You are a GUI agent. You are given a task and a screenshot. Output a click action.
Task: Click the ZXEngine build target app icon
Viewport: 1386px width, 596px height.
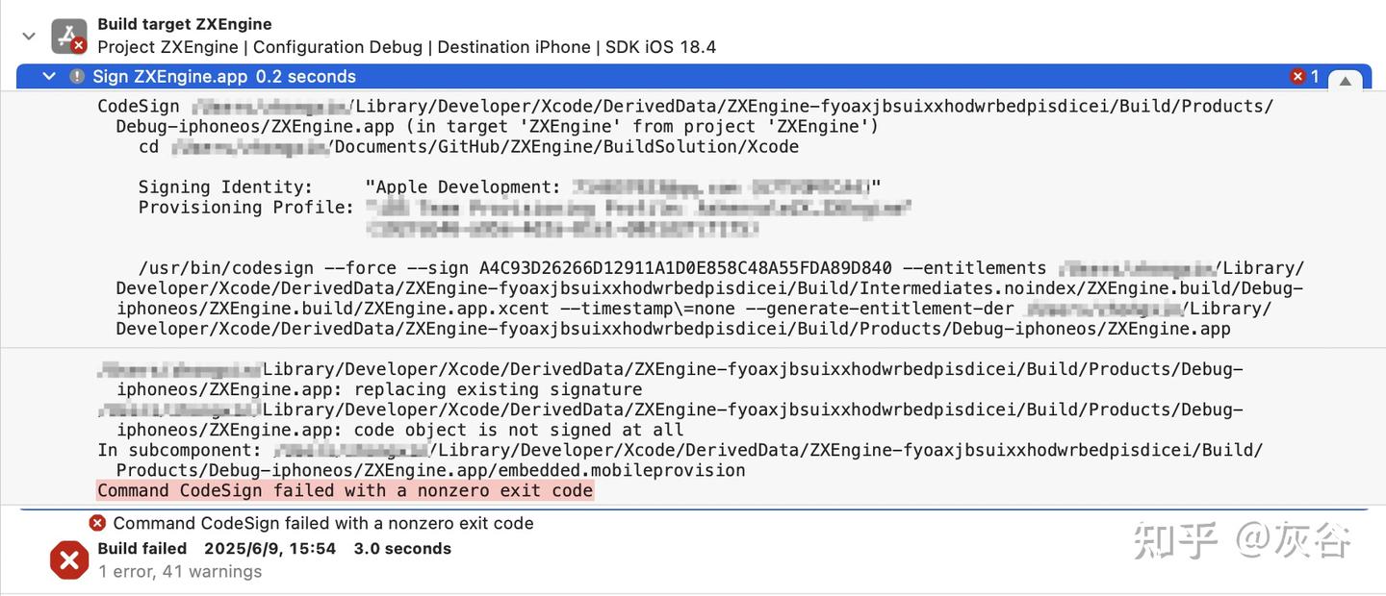tap(68, 37)
